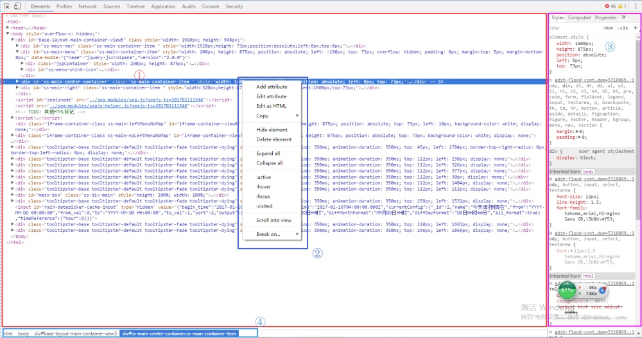The width and height of the screenshot is (642, 338).
Task: Toggle the device toolbar icon
Action: tap(17, 6)
